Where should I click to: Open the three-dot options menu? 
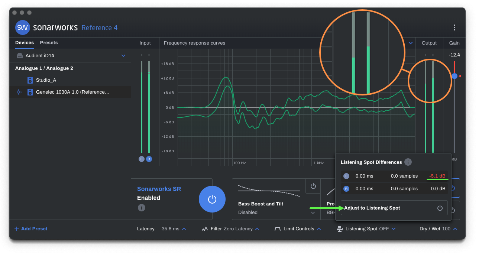pos(454,27)
